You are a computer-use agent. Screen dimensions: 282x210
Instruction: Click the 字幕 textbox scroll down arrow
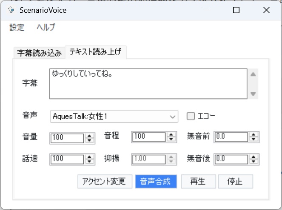pyautogui.click(x=253, y=94)
